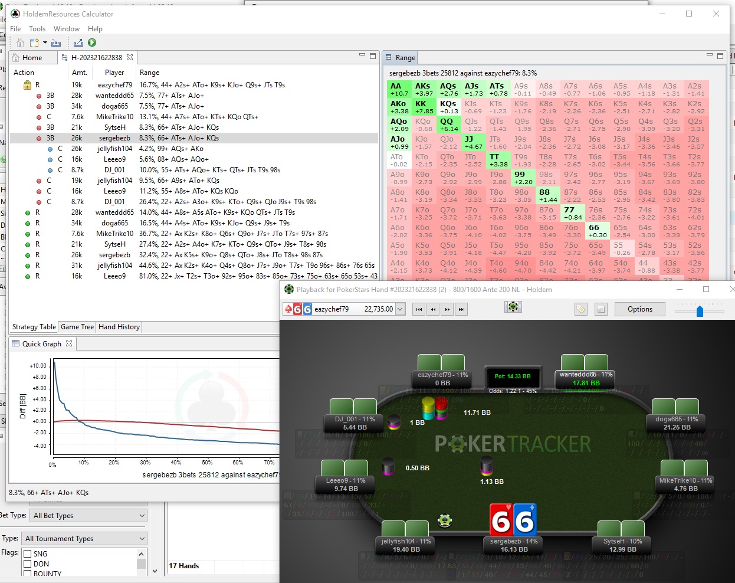
Task: Select SytseH 3B 21k row
Action: [x=194, y=127]
